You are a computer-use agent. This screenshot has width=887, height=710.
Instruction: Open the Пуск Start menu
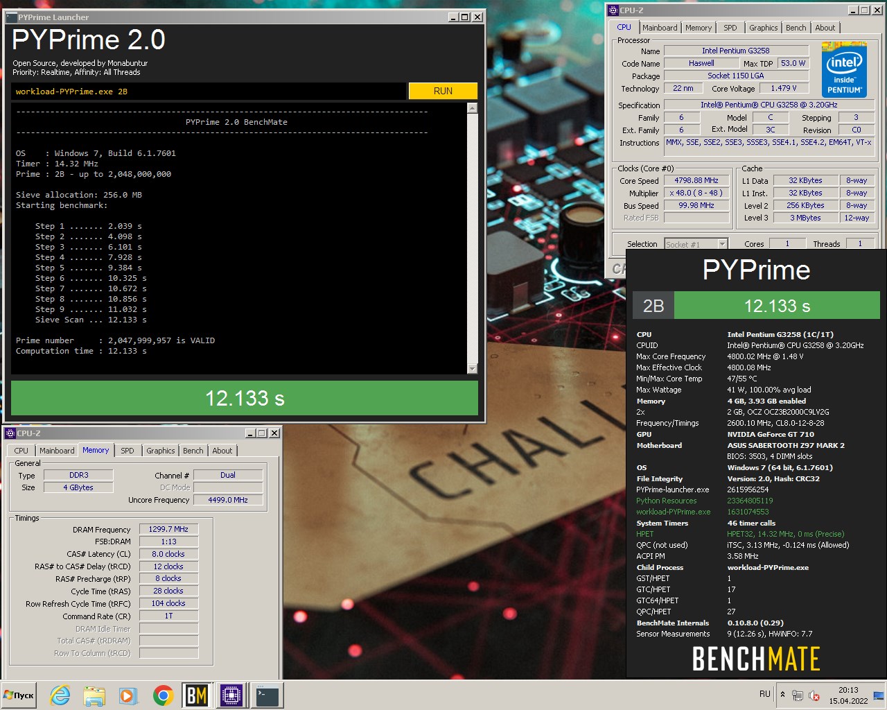tap(19, 695)
